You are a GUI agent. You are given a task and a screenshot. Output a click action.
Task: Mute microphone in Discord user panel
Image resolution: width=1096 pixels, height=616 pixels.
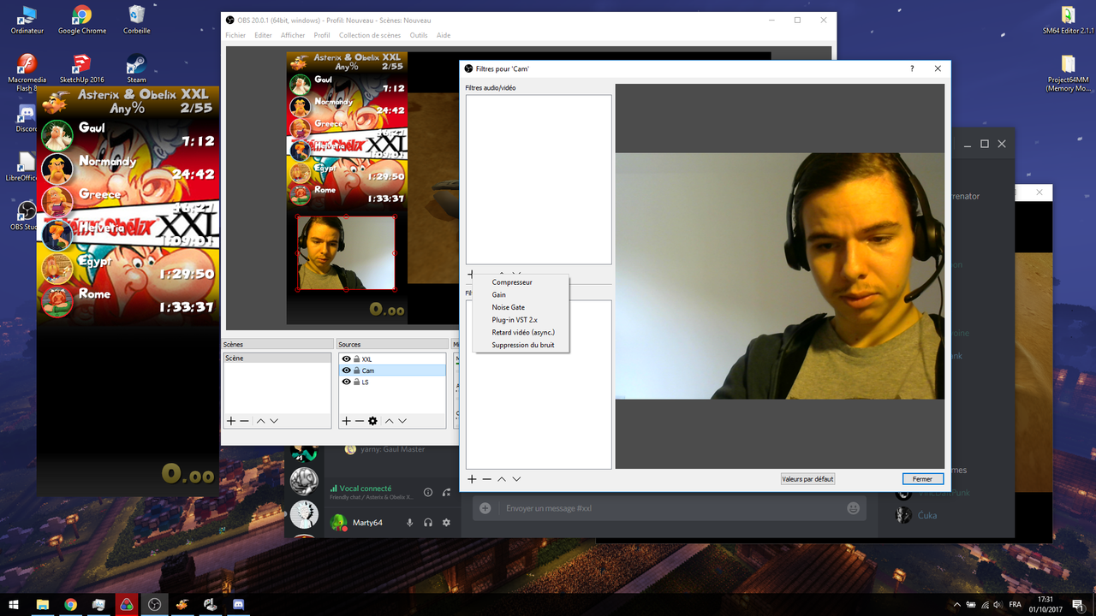409,523
